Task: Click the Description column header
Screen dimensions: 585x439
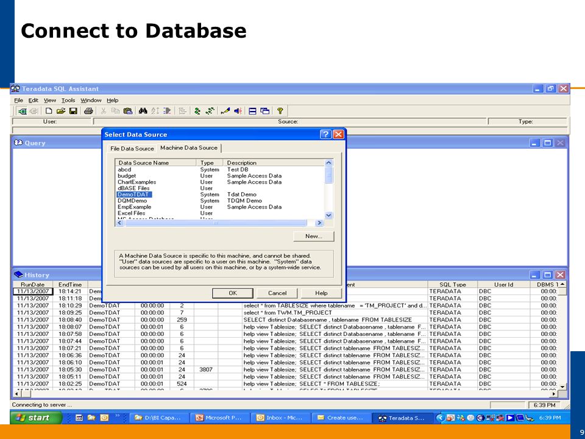Action: [x=274, y=163]
